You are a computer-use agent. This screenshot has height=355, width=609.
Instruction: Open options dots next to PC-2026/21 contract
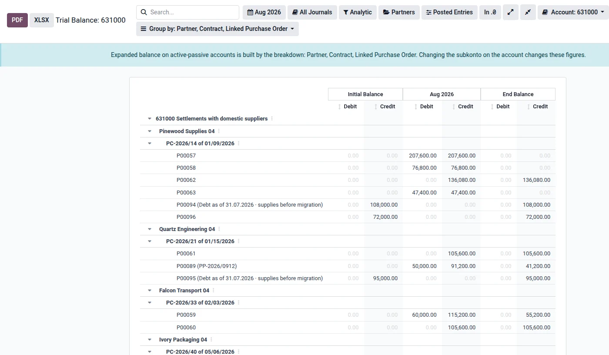click(238, 241)
